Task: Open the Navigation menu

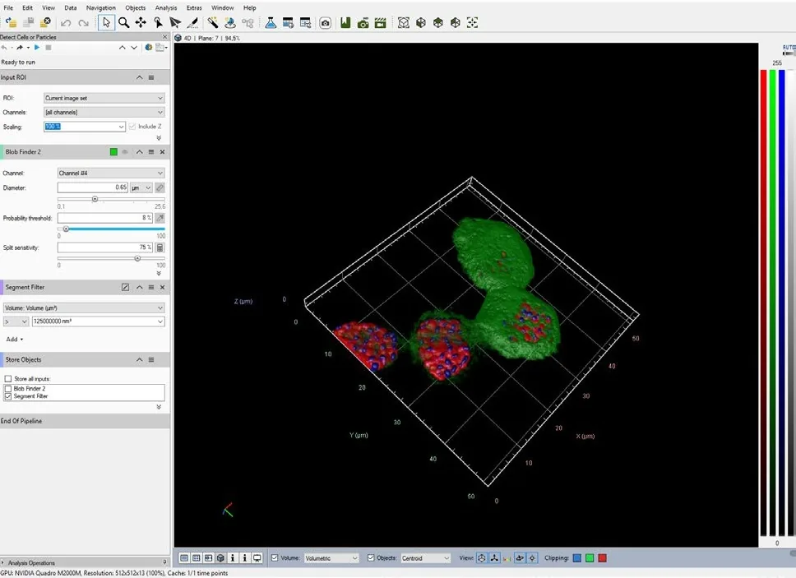Action: pyautogui.click(x=100, y=7)
